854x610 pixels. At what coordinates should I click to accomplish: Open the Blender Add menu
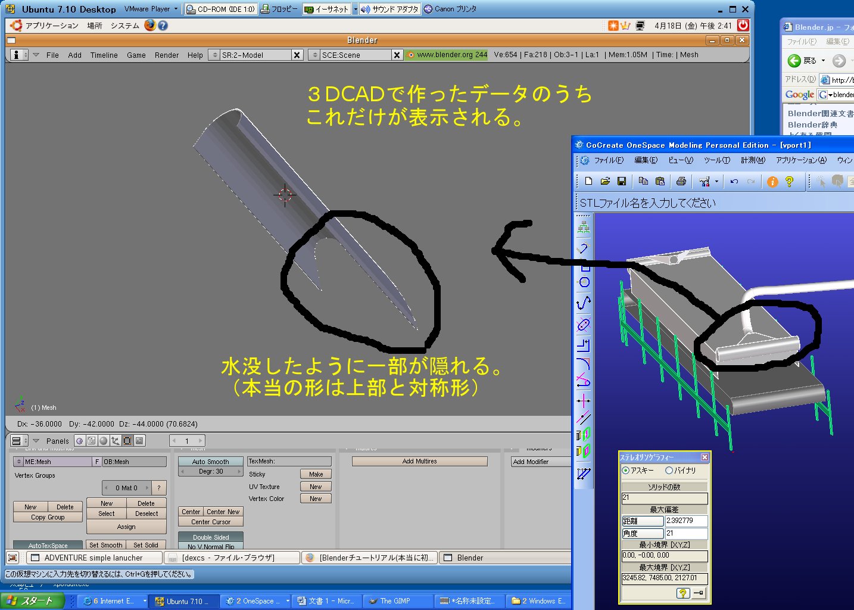point(74,55)
